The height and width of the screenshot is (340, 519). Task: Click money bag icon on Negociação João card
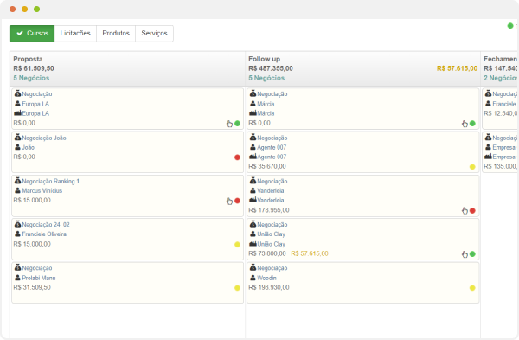click(x=17, y=137)
